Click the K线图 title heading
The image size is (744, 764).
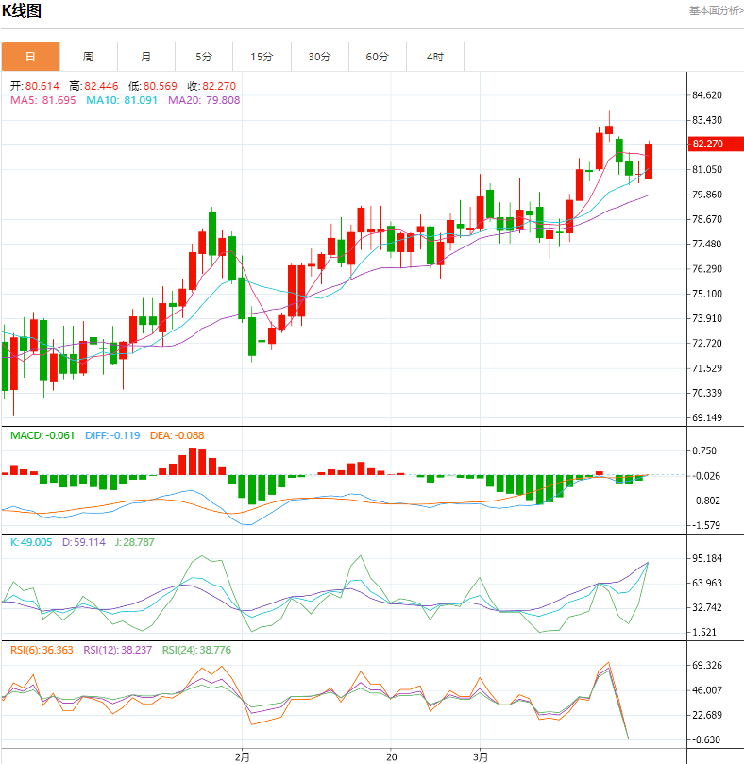tap(21, 11)
